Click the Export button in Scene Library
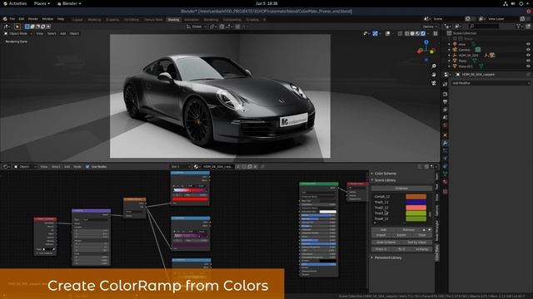This screenshot has width=533, height=299. 401,235
